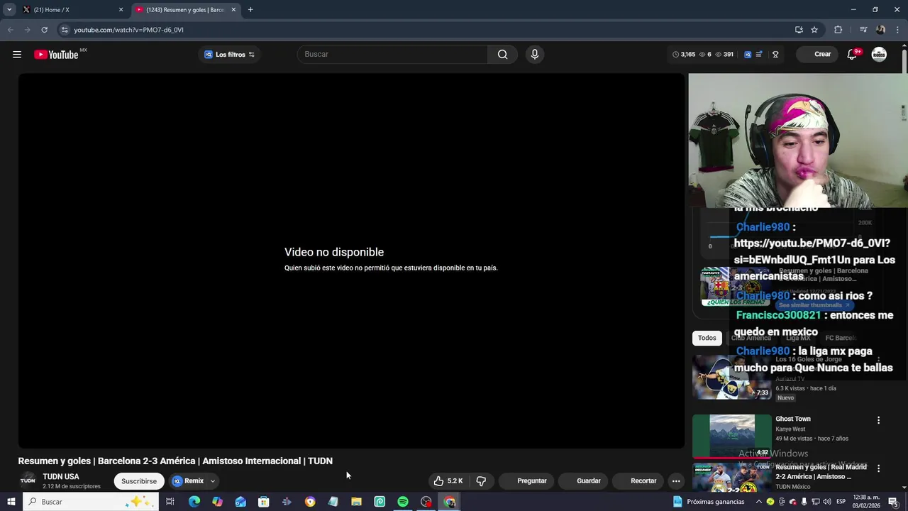Open options for Real Madrid 2-2 América video

coord(878,468)
